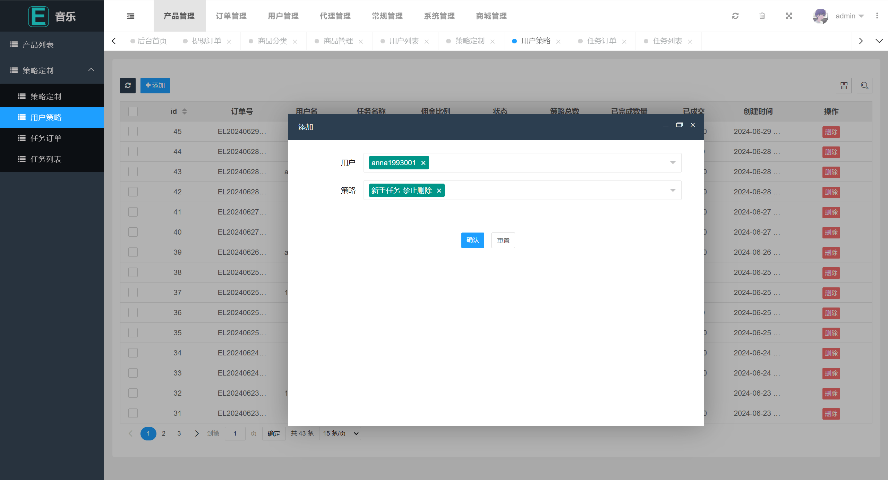Click the 重置 button in the dialog
This screenshot has height=480, width=888.
click(x=503, y=240)
